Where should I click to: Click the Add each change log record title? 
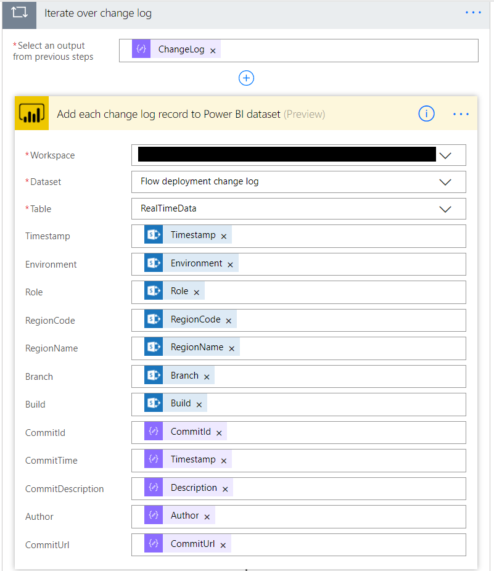tap(168, 114)
